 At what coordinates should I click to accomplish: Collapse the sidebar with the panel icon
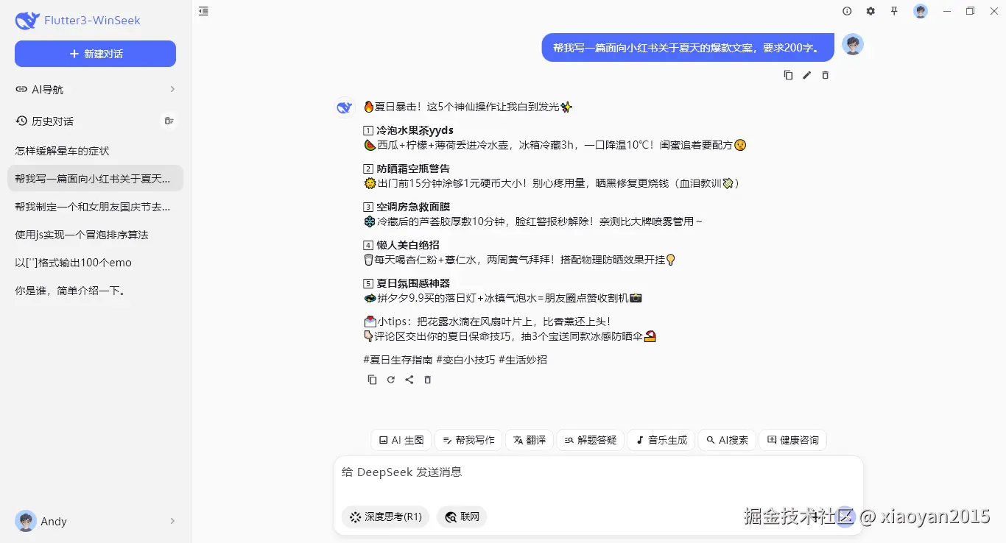[203, 11]
